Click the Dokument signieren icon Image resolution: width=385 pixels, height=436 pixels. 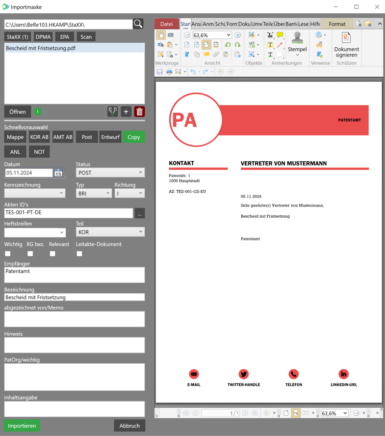[x=346, y=44]
